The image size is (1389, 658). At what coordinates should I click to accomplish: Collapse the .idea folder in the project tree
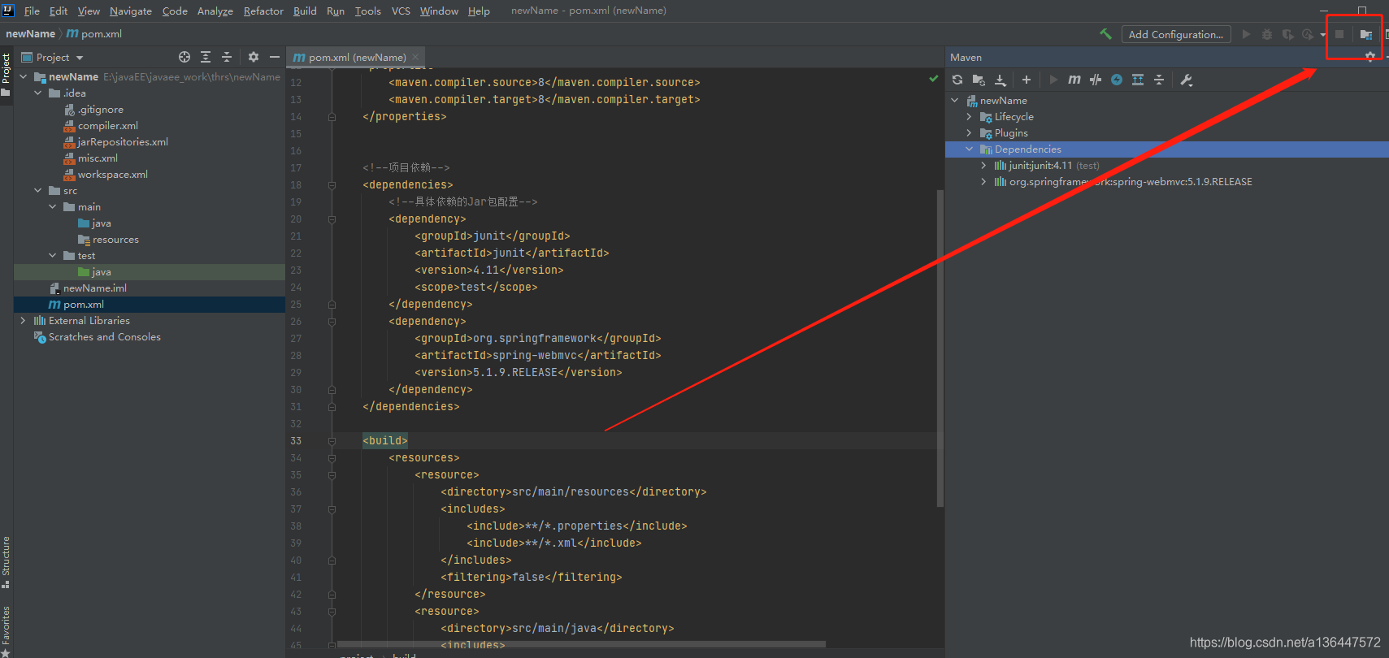pos(37,93)
